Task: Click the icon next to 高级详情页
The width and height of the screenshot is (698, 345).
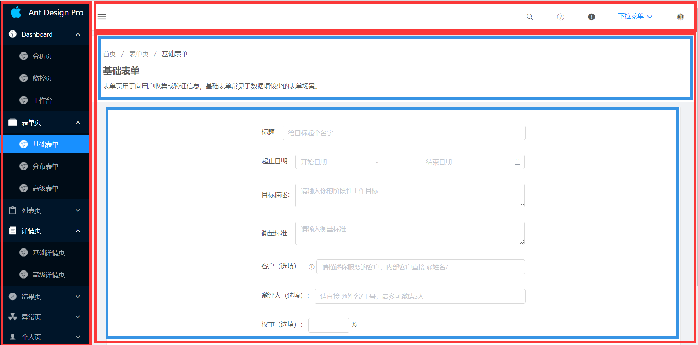Action: pos(23,275)
